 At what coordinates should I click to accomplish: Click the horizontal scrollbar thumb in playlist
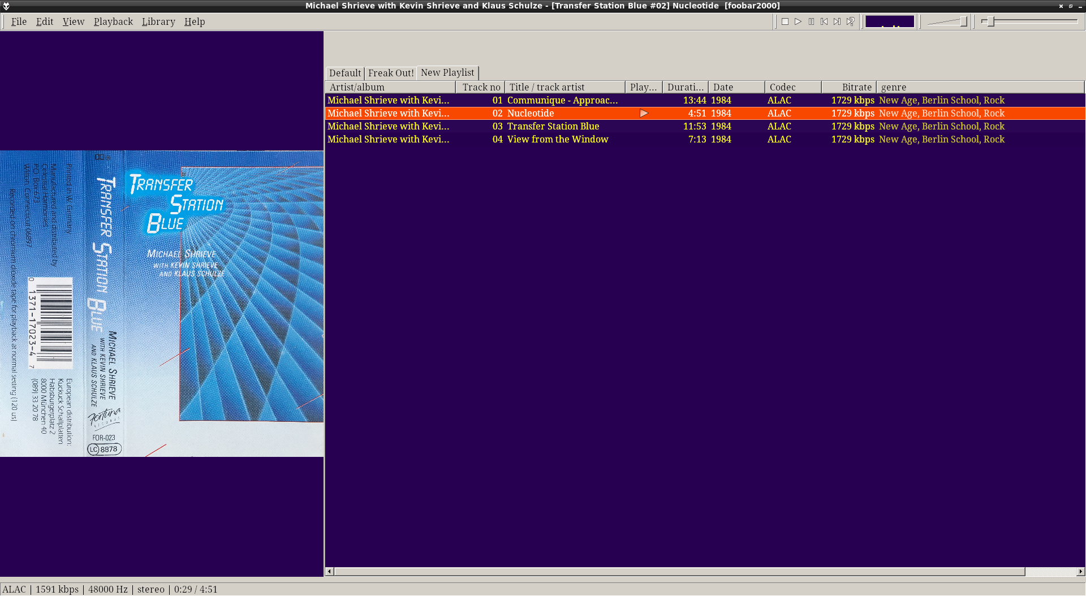click(679, 571)
